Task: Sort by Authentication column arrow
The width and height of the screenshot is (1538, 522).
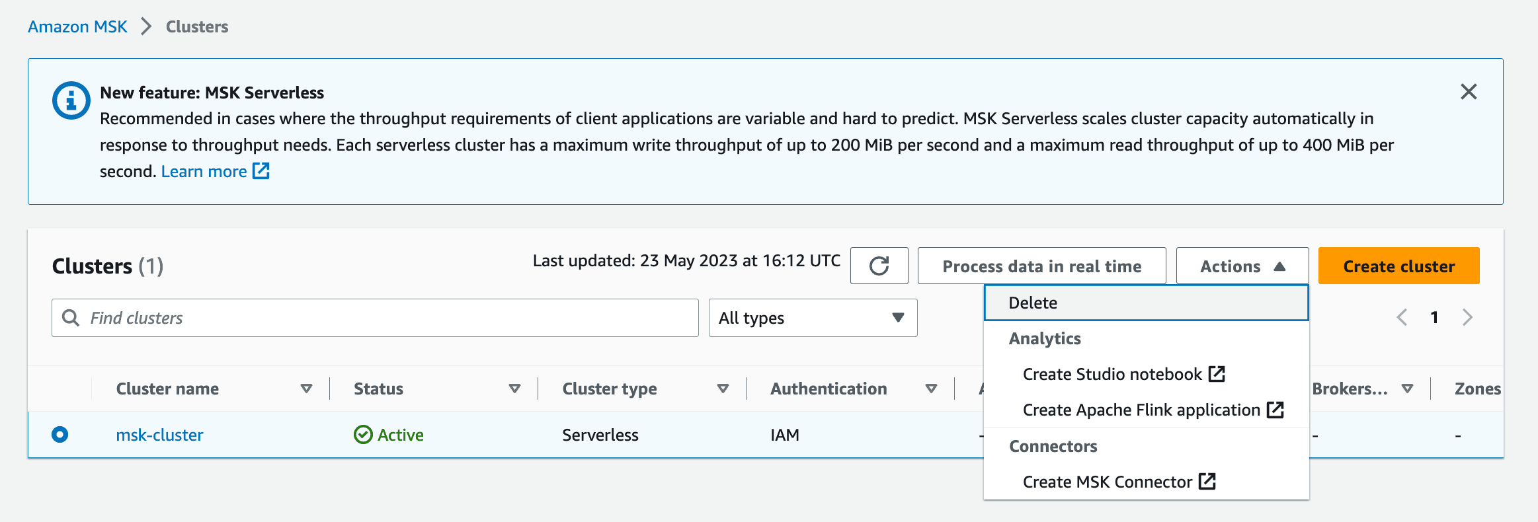Action: (931, 389)
